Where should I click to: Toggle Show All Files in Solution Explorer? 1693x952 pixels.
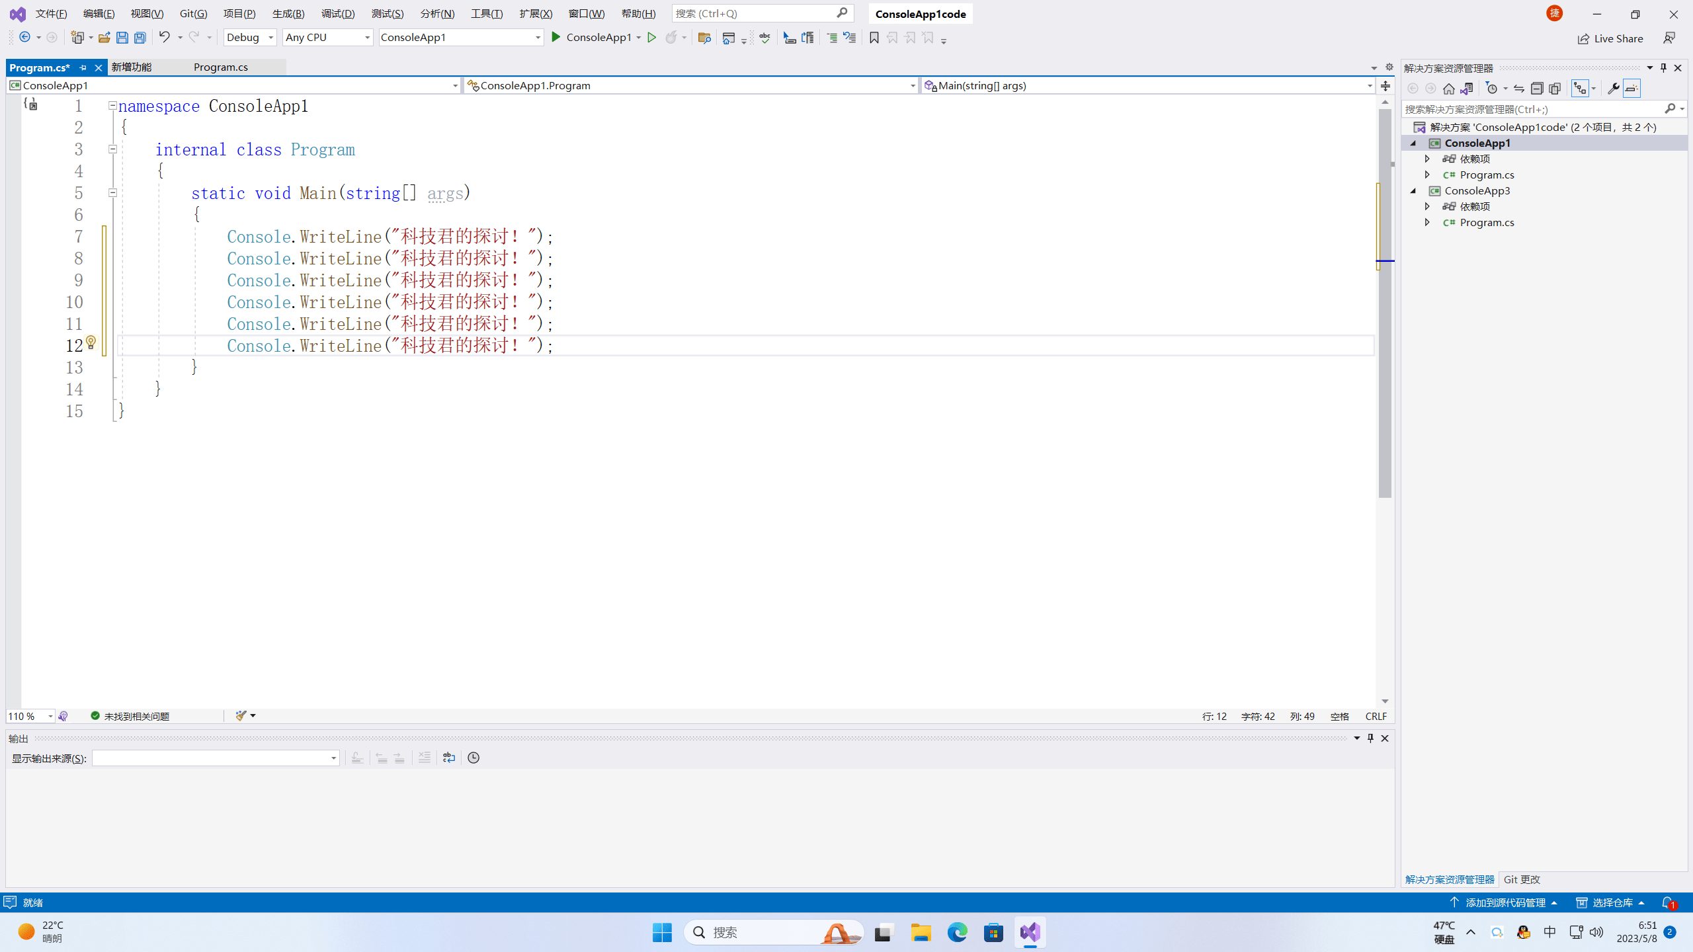[1555, 89]
